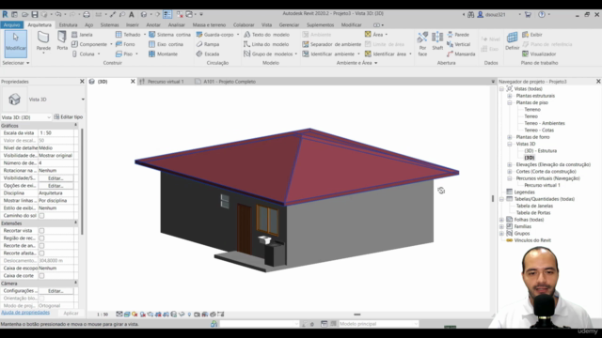The height and width of the screenshot is (338, 602).
Task: Select the Coluna tool
Action: [x=84, y=54]
